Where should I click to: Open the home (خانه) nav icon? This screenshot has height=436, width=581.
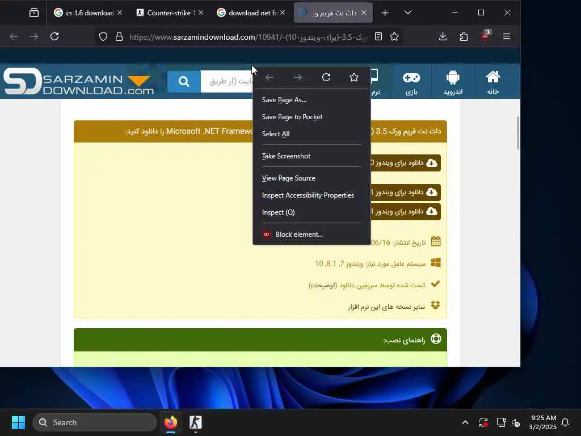493,82
